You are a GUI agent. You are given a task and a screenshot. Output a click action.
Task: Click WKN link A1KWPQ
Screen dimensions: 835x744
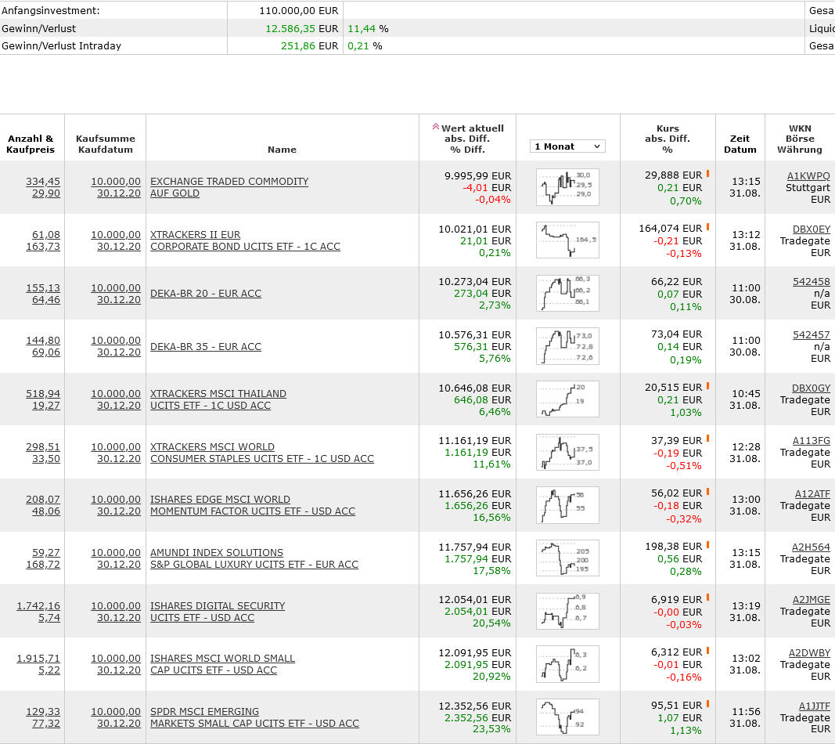pyautogui.click(x=808, y=176)
